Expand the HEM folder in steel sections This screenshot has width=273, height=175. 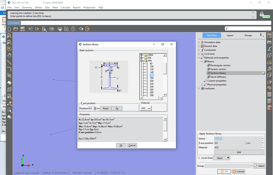pos(141,55)
